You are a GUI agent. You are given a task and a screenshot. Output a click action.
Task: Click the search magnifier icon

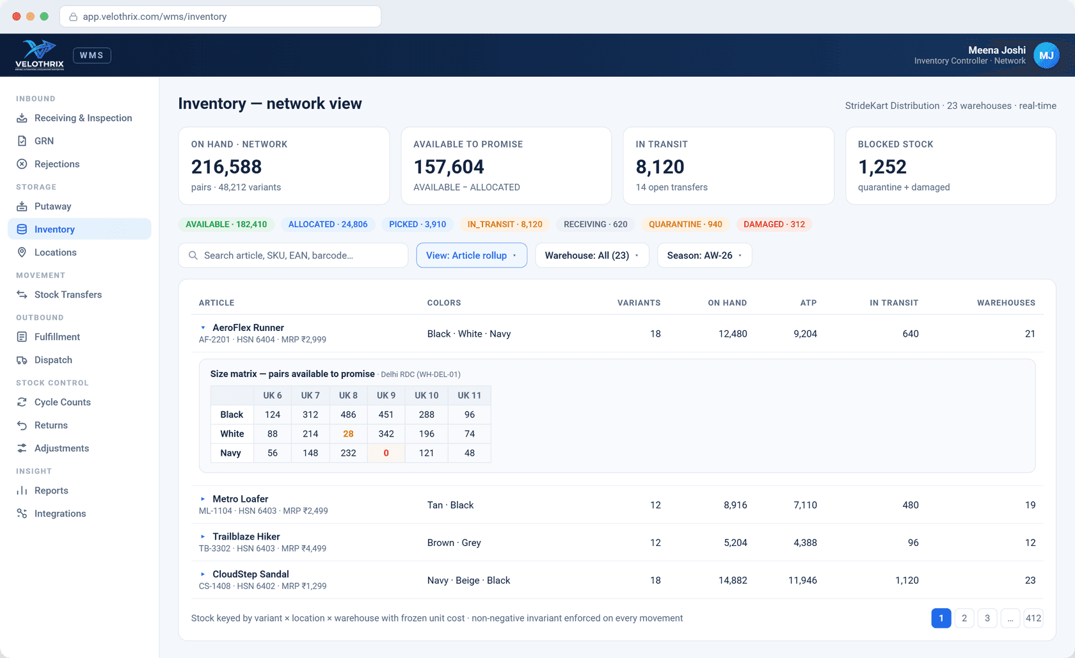pyautogui.click(x=193, y=255)
